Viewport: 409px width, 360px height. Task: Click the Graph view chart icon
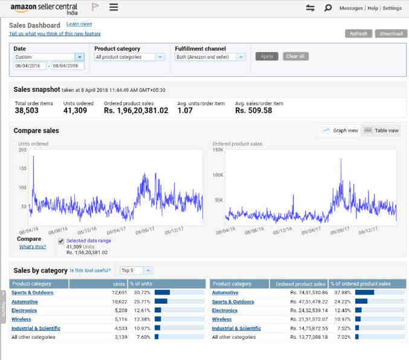pyautogui.click(x=327, y=130)
